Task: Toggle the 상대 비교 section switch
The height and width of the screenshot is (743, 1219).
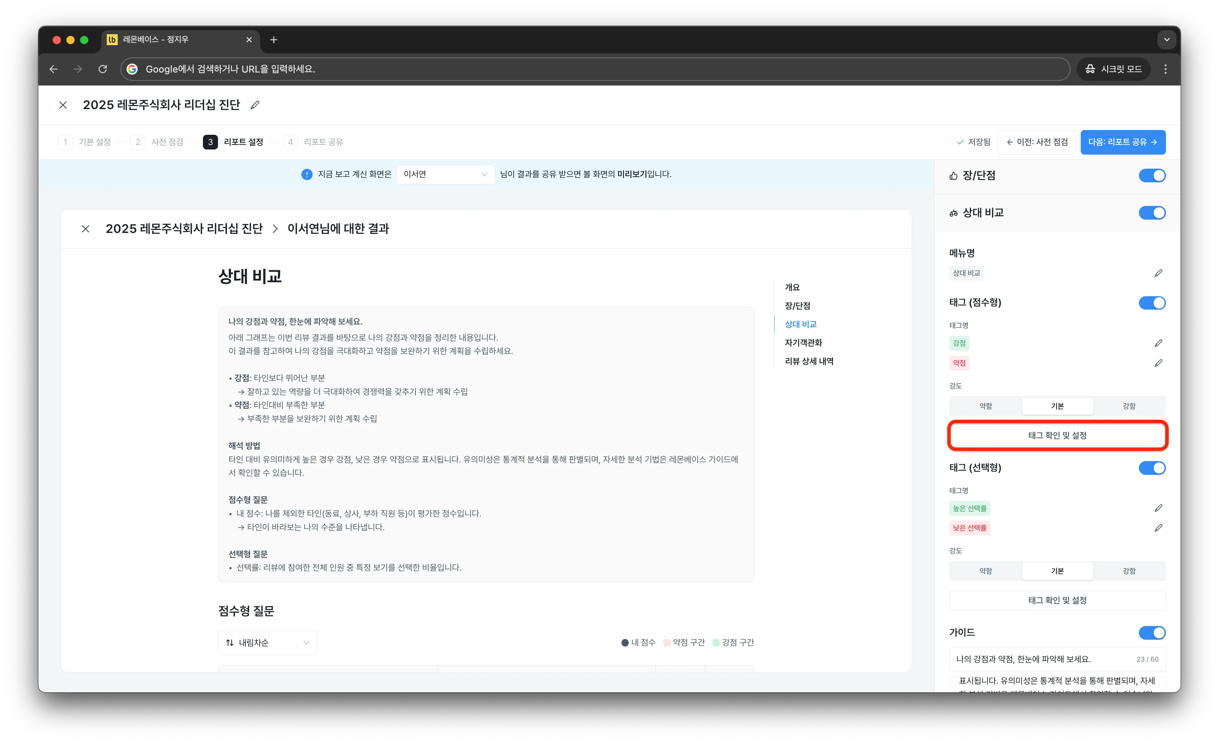Action: point(1152,213)
